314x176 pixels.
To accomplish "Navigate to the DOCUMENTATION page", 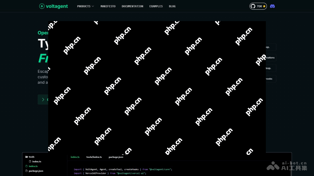I will [132, 6].
